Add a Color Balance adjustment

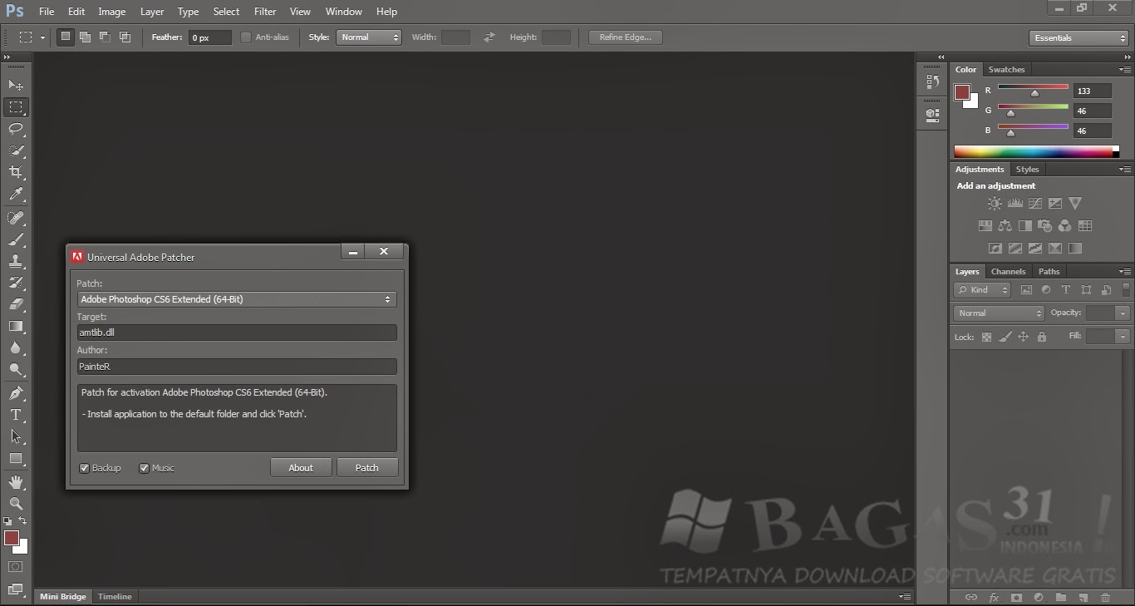[1005, 225]
